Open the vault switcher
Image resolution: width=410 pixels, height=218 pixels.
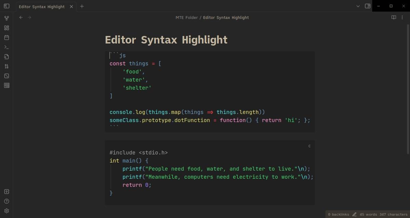tap(6, 191)
